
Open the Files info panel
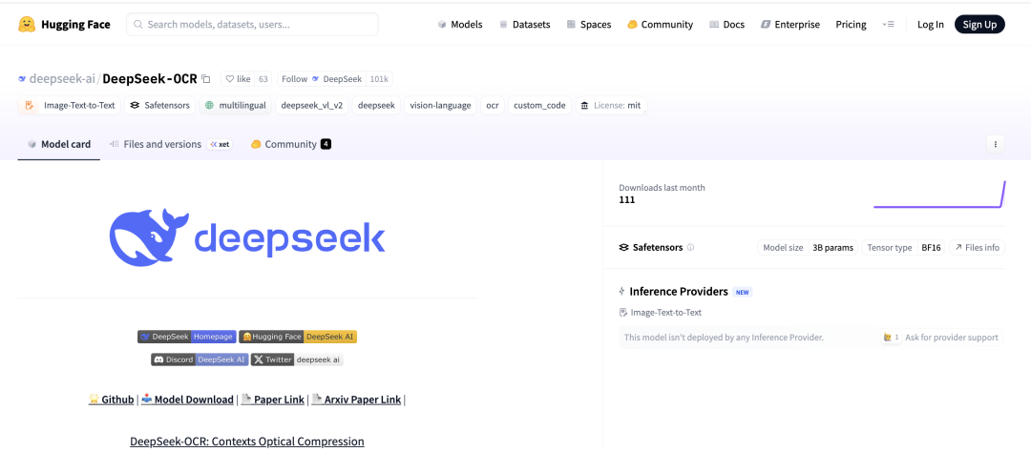pyautogui.click(x=976, y=248)
